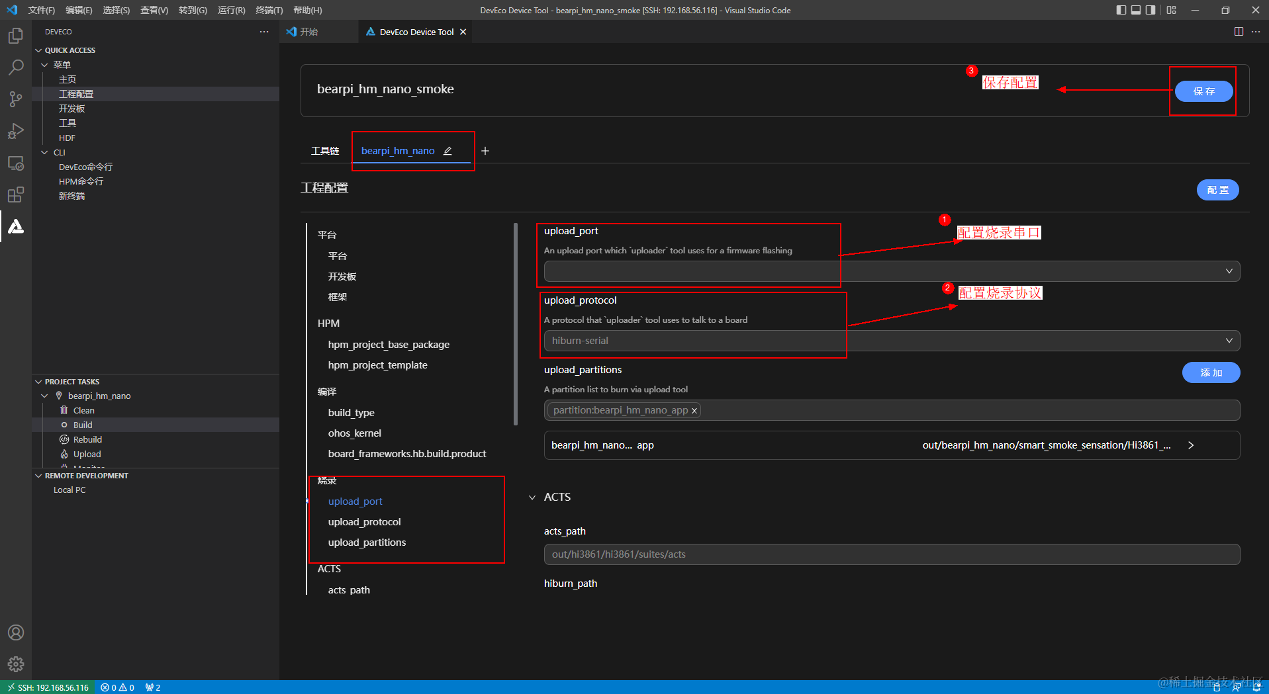Open the Manage gear icon
The image size is (1269, 694).
pyautogui.click(x=16, y=664)
